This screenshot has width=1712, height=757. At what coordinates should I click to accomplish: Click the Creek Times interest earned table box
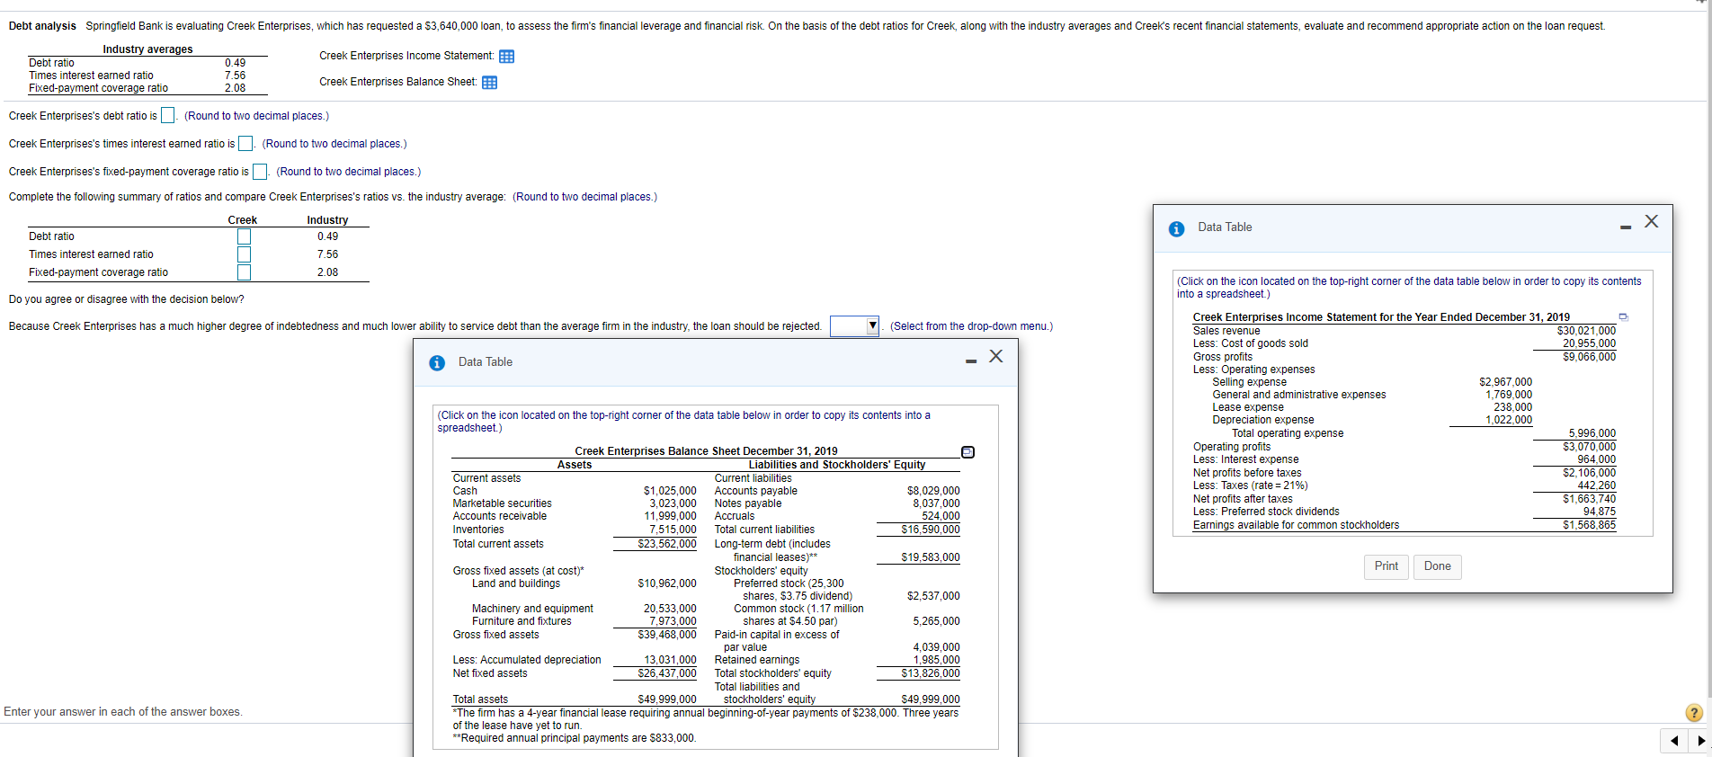pos(244,254)
